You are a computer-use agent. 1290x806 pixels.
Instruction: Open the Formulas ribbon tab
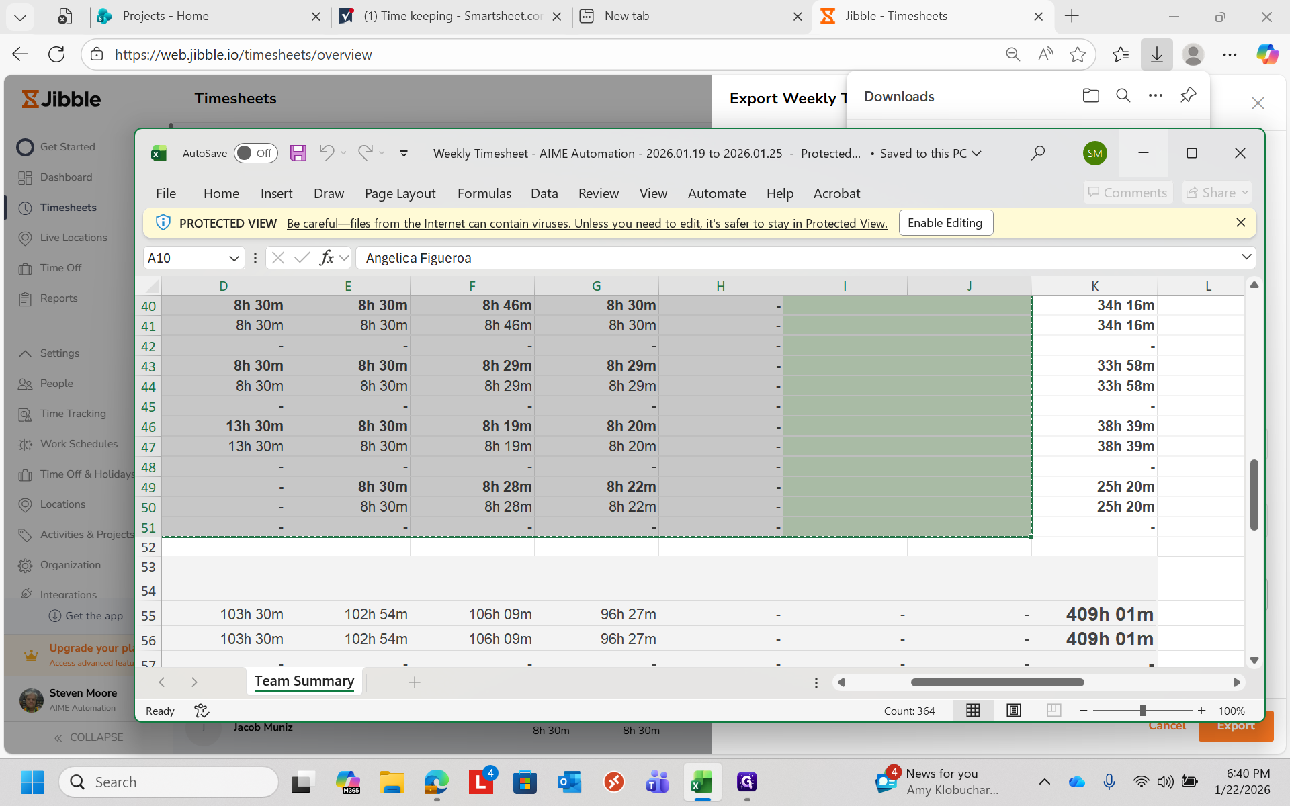tap(484, 193)
